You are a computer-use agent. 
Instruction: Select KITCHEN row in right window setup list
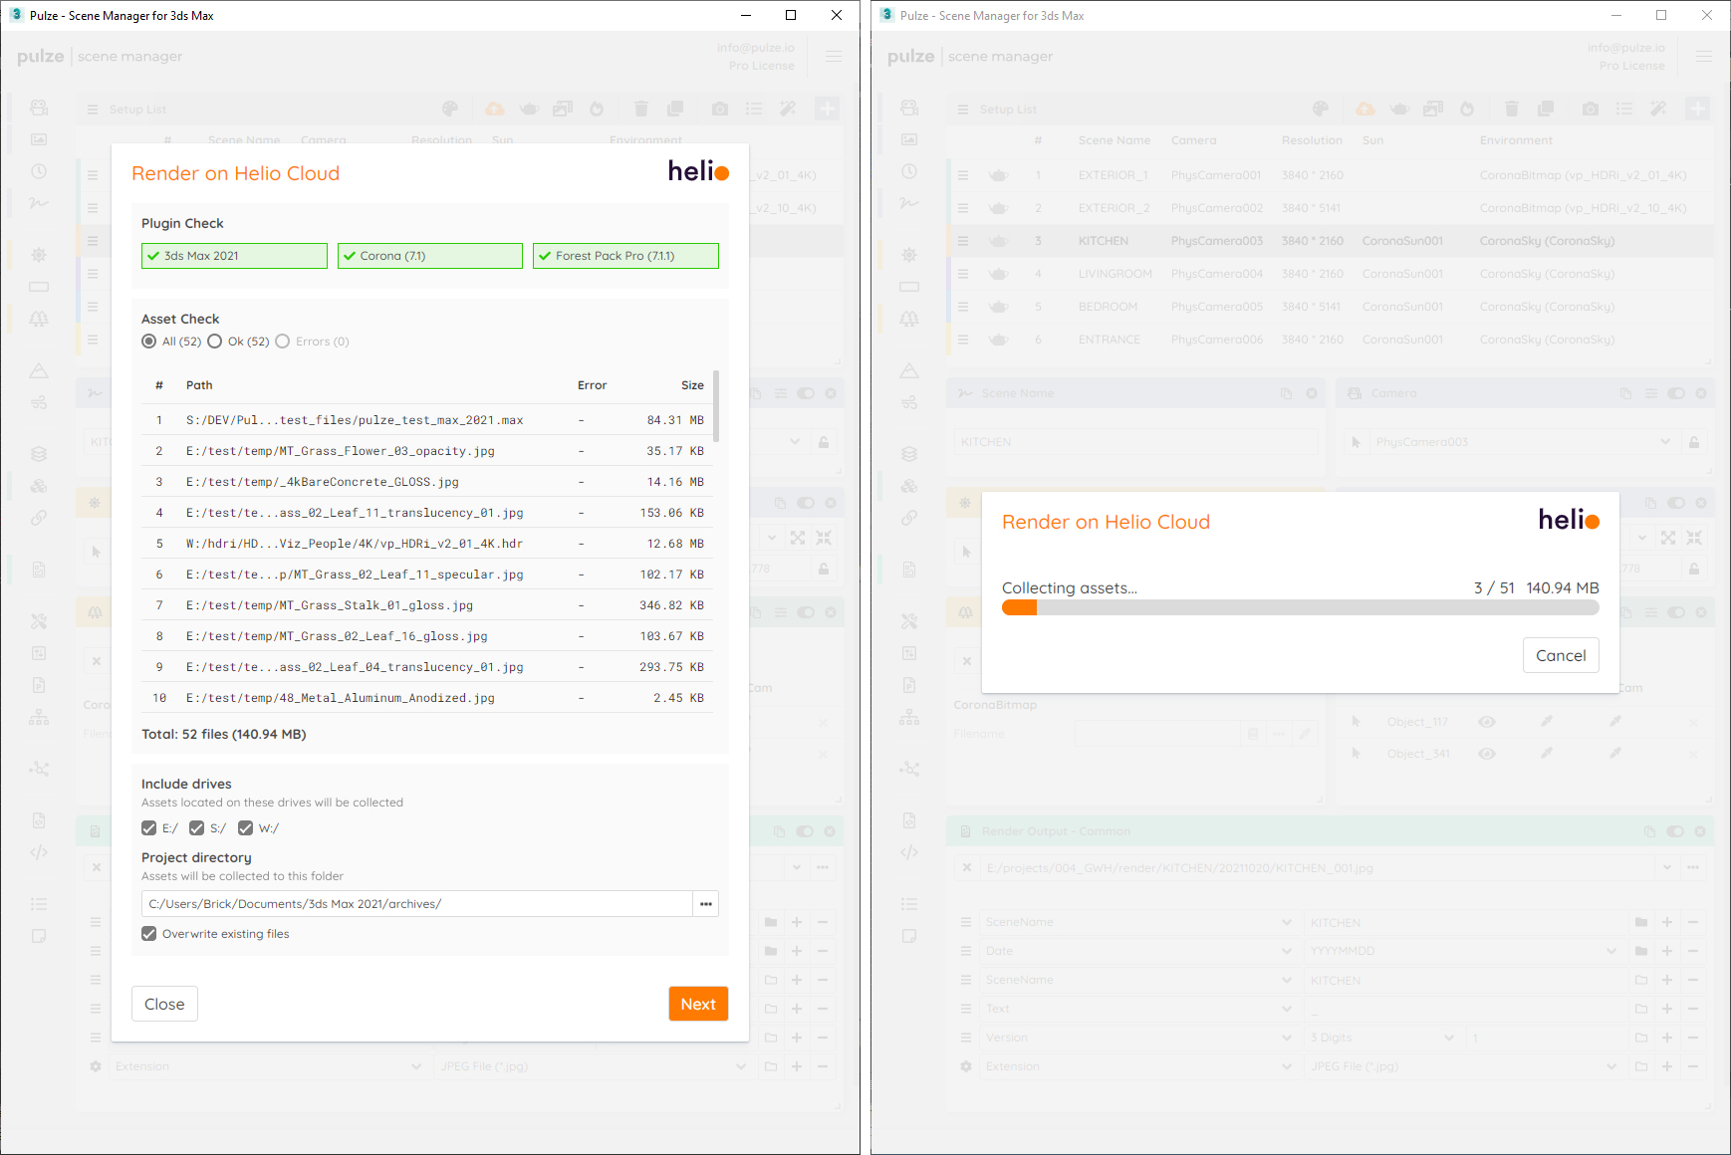(x=1331, y=241)
